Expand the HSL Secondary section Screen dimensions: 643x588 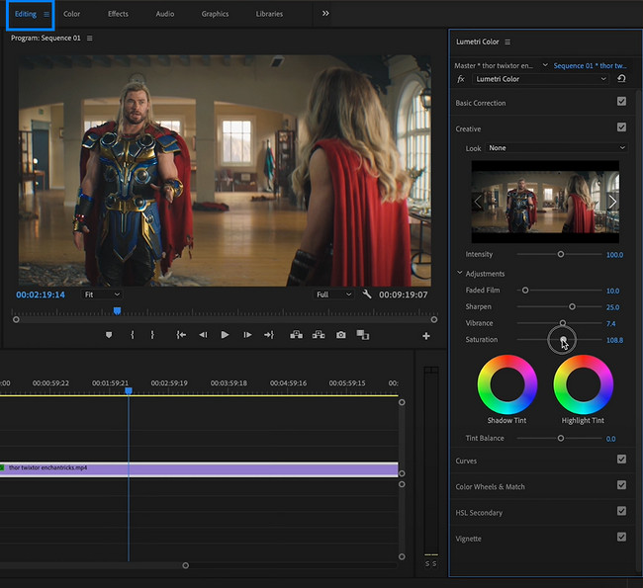[479, 513]
